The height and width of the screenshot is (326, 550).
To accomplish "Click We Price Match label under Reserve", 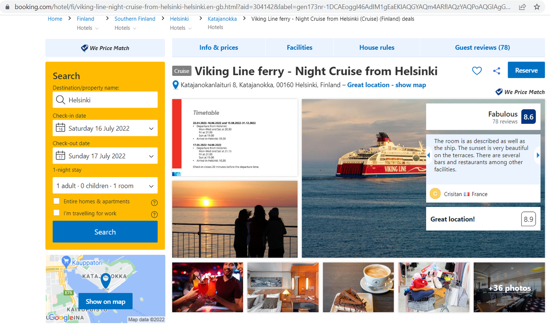I will click(x=520, y=92).
